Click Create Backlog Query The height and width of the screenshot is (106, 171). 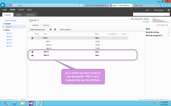click(37, 29)
